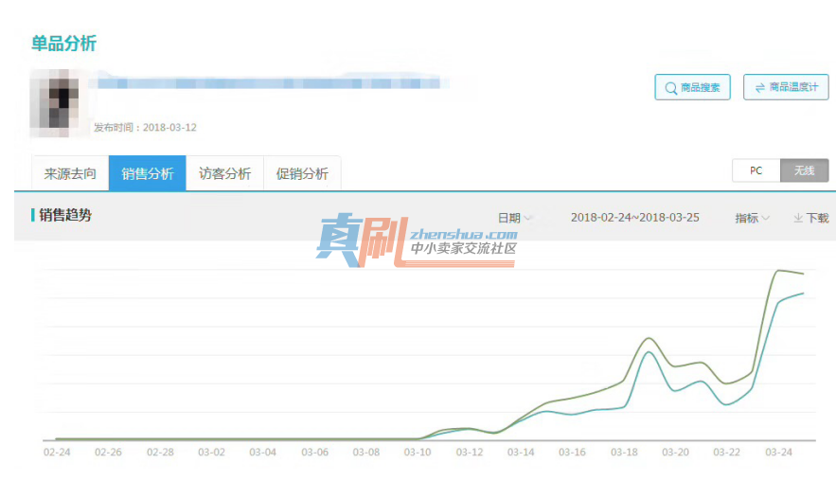Click the 发布时间 2018-03-12 text
836x481 pixels.
[145, 128]
